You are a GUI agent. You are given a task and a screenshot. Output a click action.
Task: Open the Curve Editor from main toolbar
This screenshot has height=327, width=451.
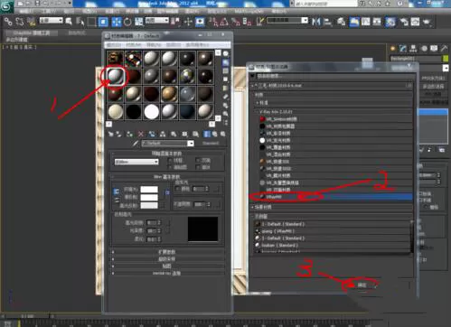point(366,22)
